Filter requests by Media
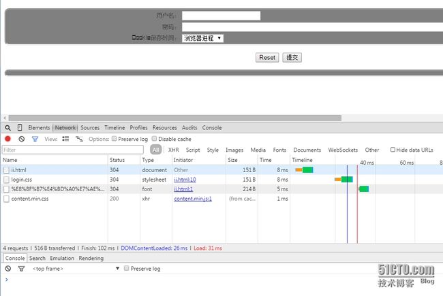443x296 pixels. pyautogui.click(x=258, y=150)
